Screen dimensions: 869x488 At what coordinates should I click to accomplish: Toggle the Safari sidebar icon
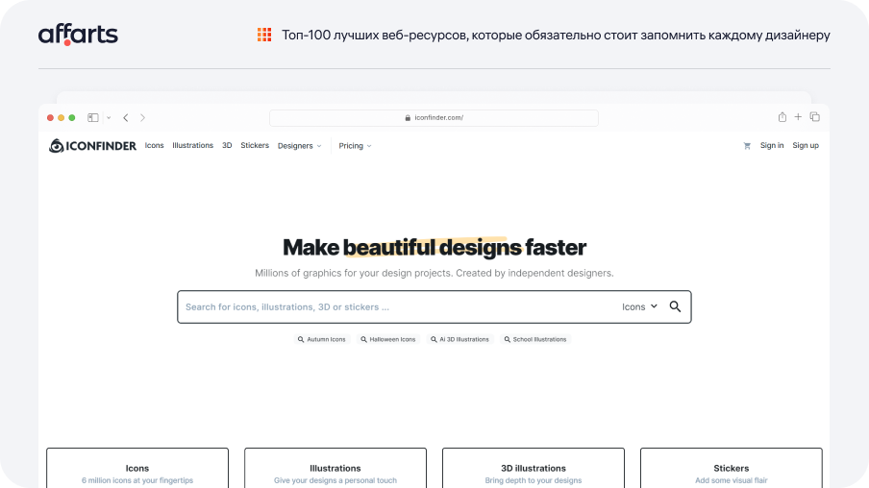(x=93, y=117)
